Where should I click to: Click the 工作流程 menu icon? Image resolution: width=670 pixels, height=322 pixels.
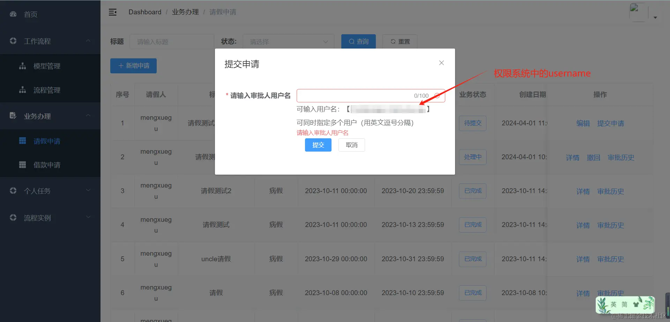click(13, 41)
